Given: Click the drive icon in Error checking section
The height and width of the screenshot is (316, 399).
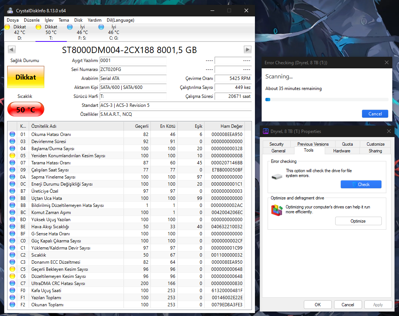Looking at the screenshot, I should click(277, 176).
